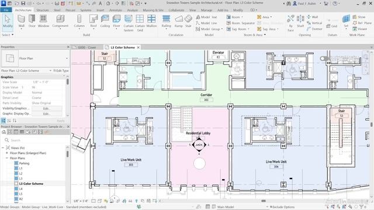Pick the Window tool
374x210 pixels.
(x=43, y=21)
